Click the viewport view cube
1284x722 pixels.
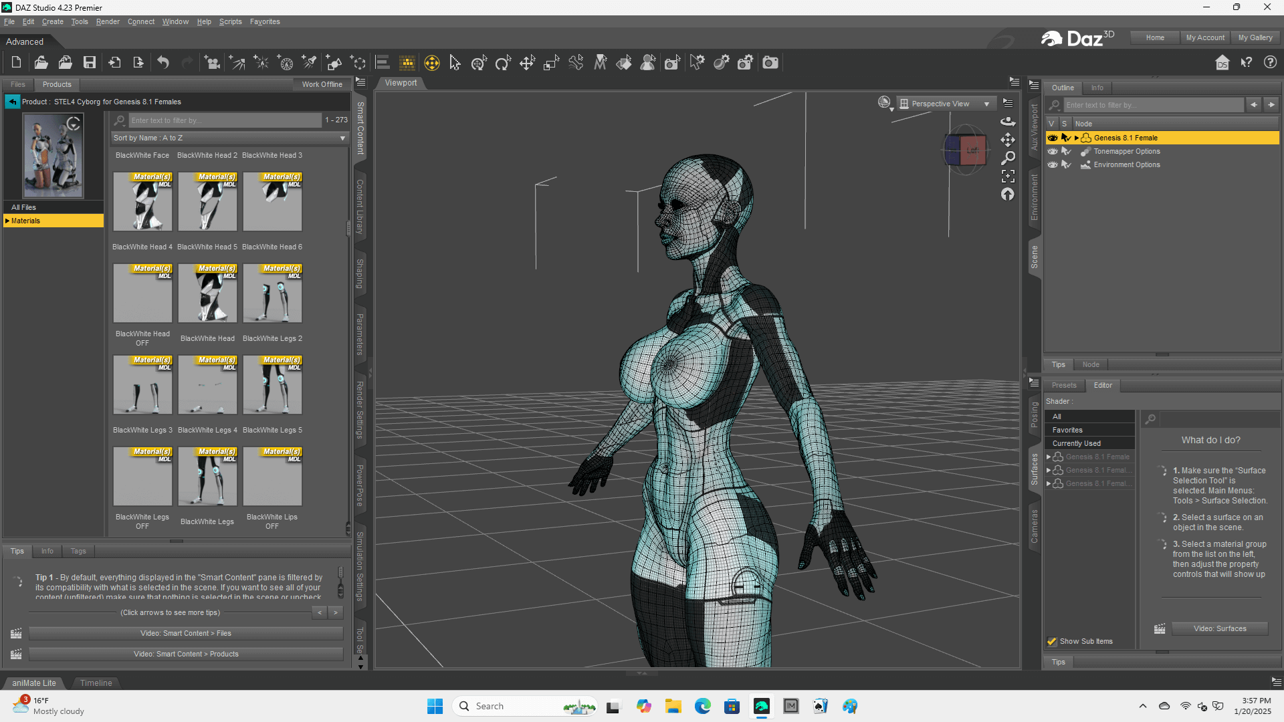pyautogui.click(x=964, y=150)
